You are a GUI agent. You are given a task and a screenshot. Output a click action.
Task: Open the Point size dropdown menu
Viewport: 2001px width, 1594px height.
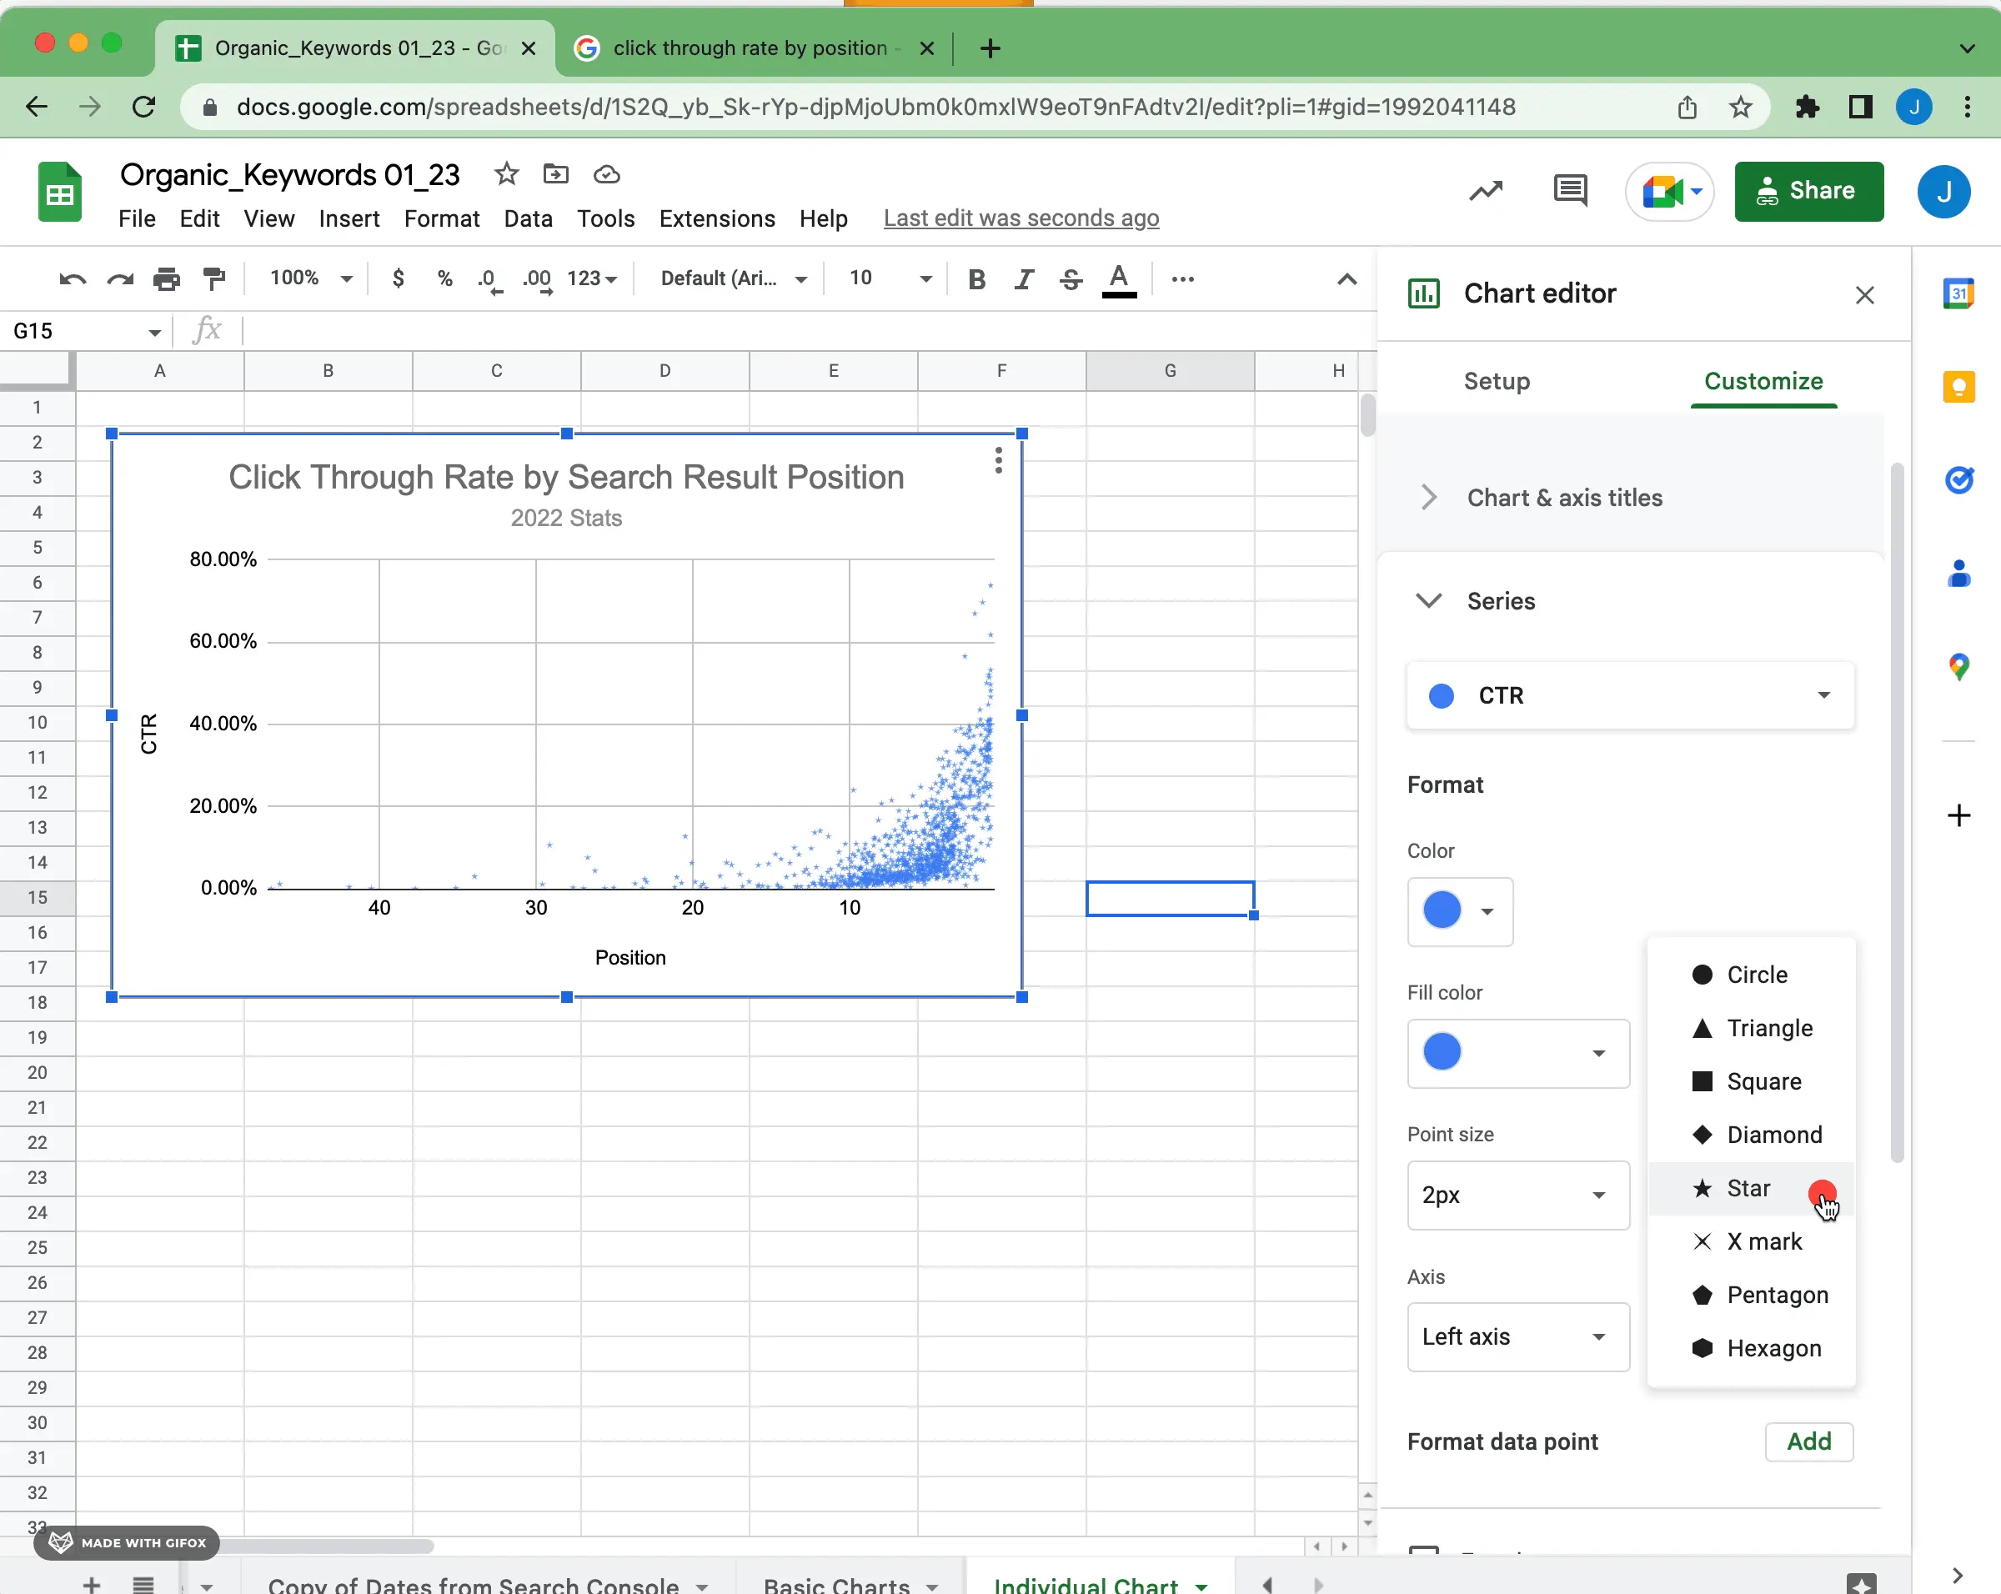(x=1515, y=1194)
